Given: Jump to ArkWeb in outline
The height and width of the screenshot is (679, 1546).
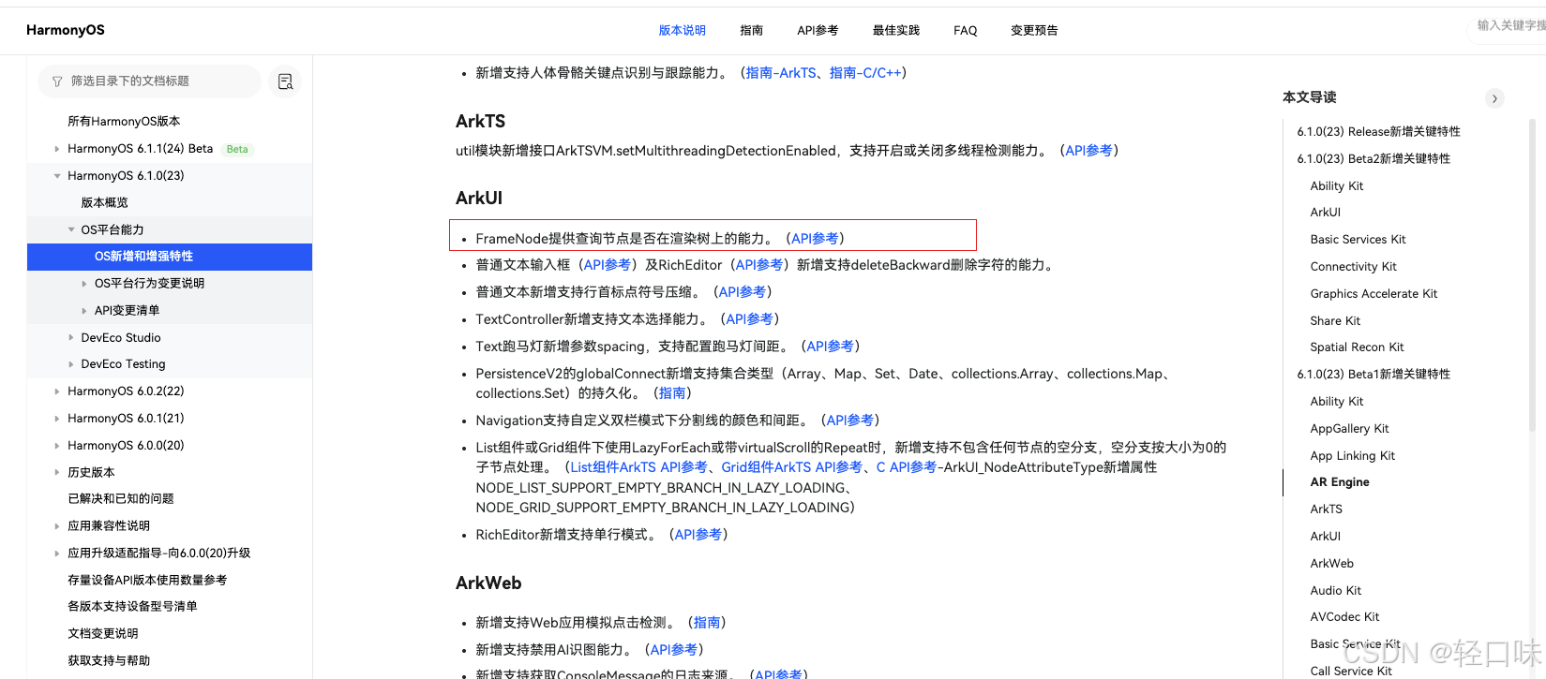Looking at the screenshot, I should coord(1331,564).
